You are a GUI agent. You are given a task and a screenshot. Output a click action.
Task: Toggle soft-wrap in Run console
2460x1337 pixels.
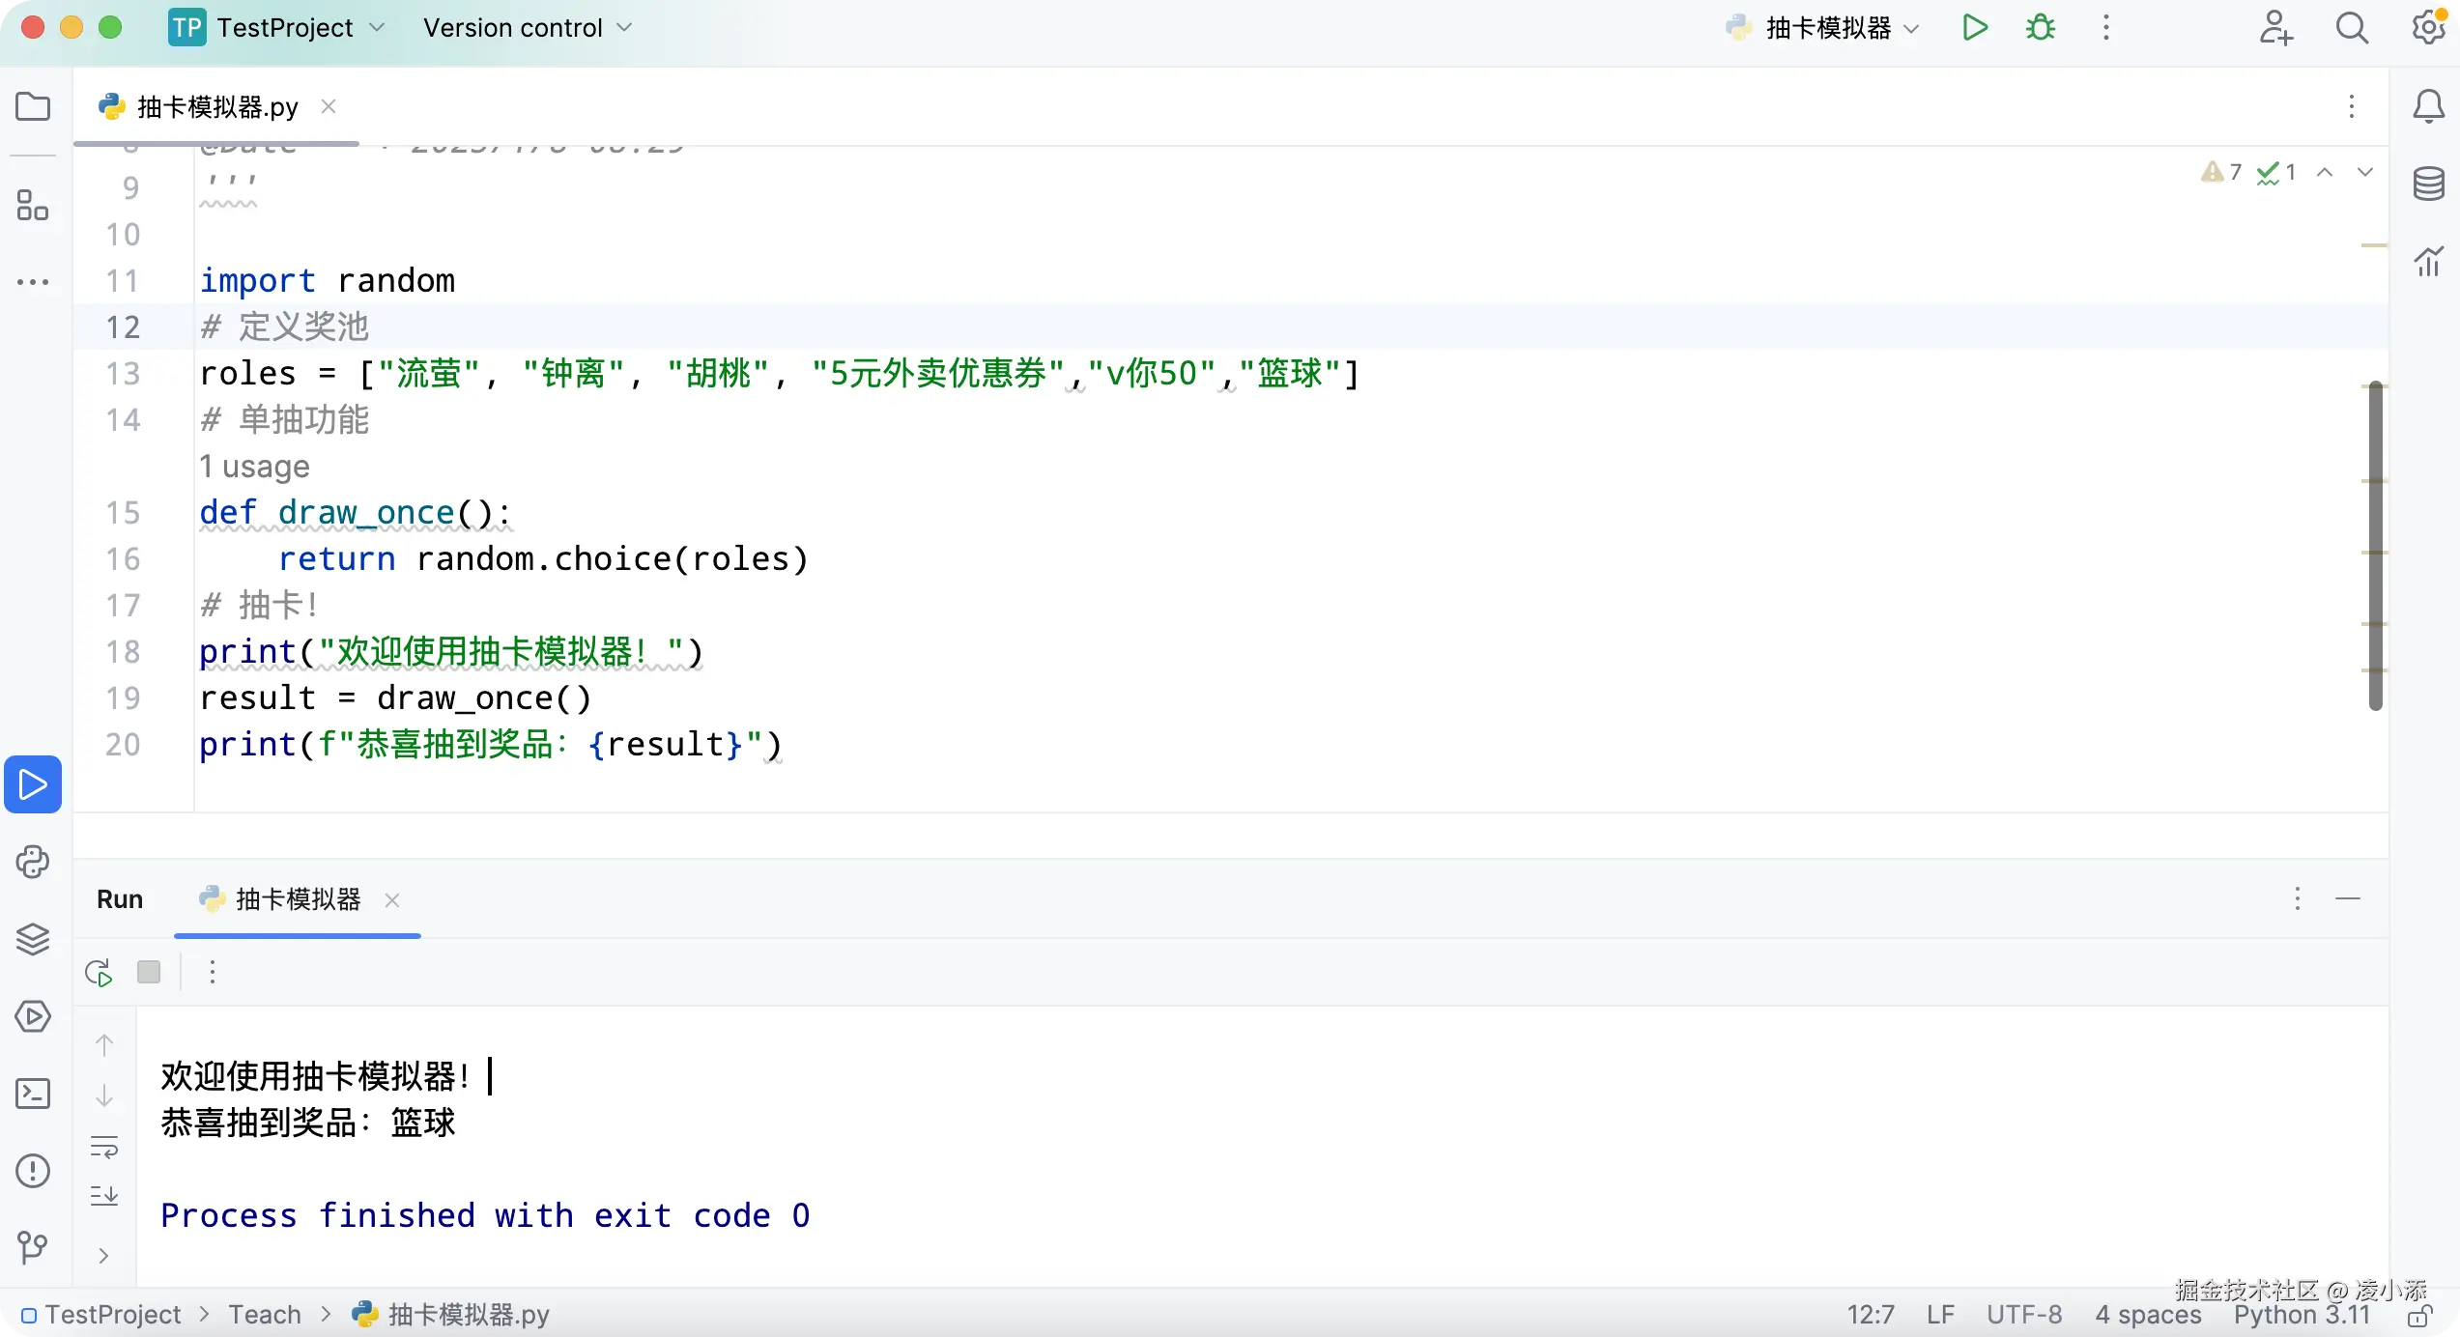click(x=104, y=1147)
